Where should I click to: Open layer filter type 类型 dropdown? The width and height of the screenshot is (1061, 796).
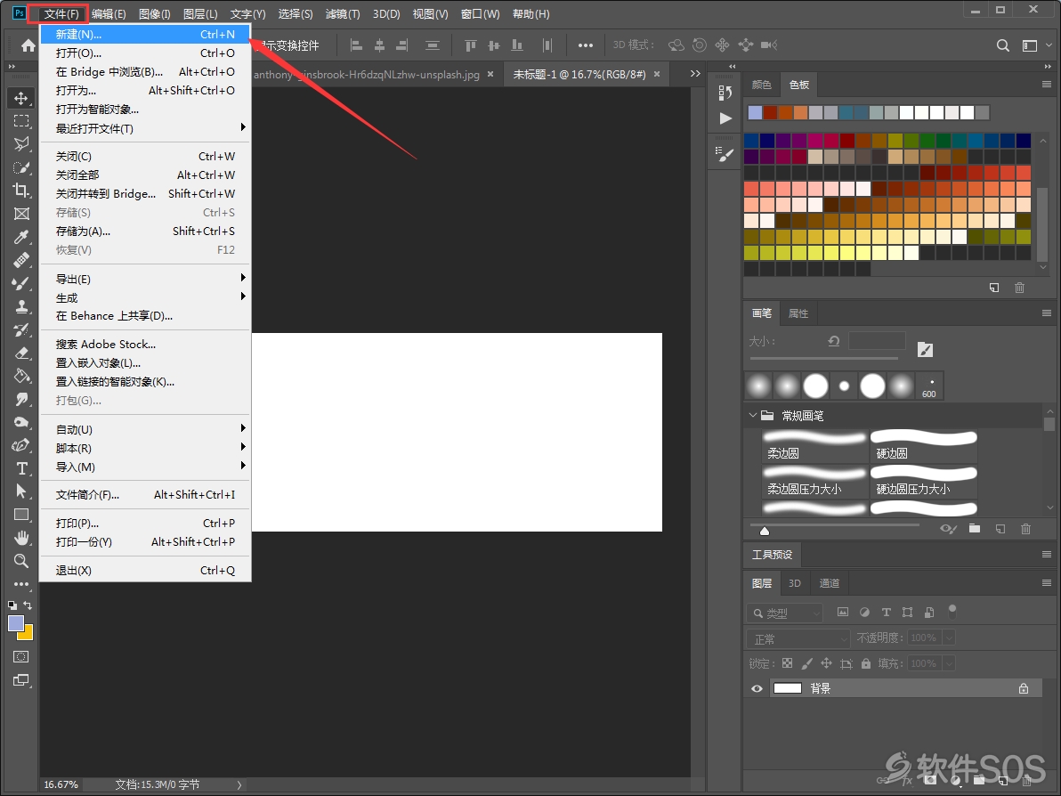click(x=785, y=613)
